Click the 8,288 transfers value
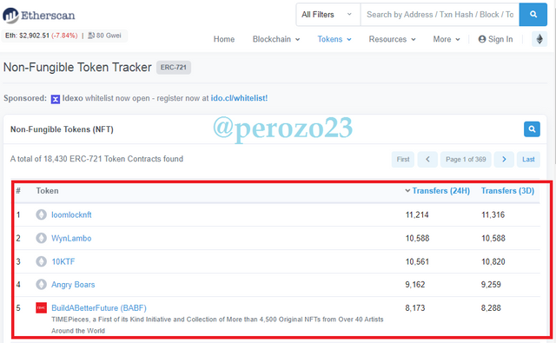The width and height of the screenshot is (556, 343). [491, 308]
